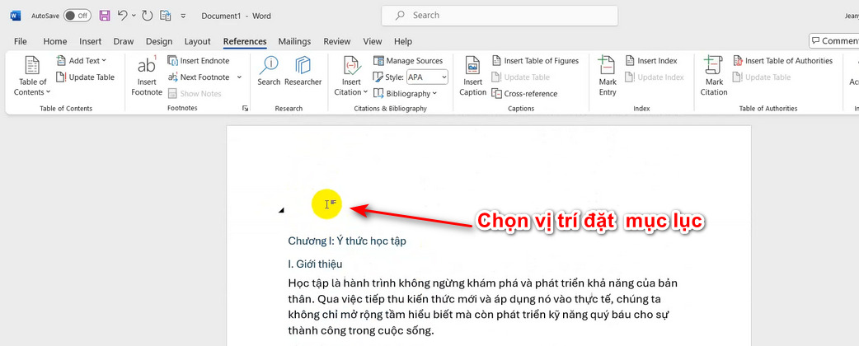Click Insert Index
Image resolution: width=859 pixels, height=346 pixels.
coord(650,61)
